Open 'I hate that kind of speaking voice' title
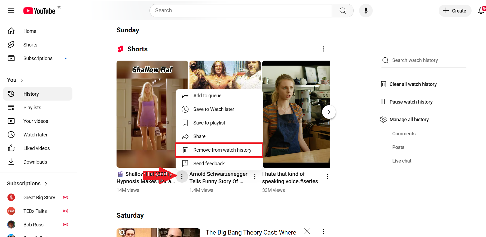Image resolution: width=486 pixels, height=237 pixels. point(290,177)
